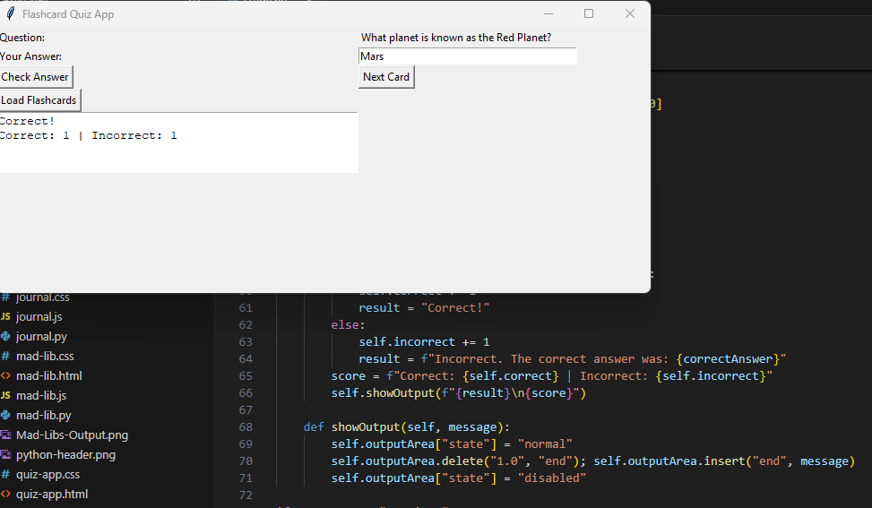Image resolution: width=872 pixels, height=508 pixels.
Task: Open quiz-app.html in the file explorer
Action: click(x=52, y=494)
